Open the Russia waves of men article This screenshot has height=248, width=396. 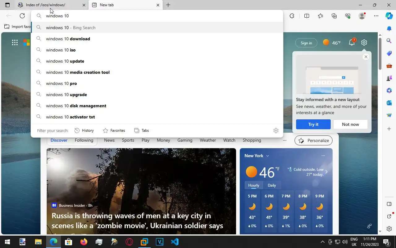[137, 220]
